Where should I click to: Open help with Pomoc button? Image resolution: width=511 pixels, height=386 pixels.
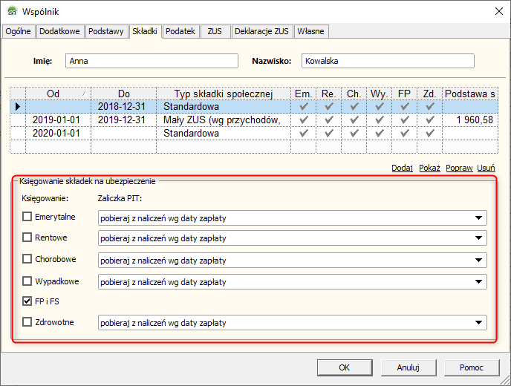pos(471,367)
